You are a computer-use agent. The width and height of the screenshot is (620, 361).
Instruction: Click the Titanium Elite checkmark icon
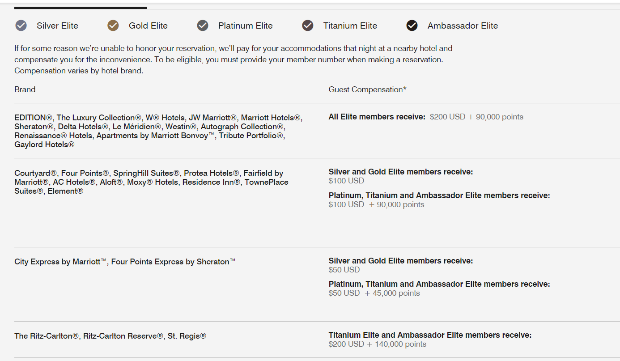(x=308, y=25)
